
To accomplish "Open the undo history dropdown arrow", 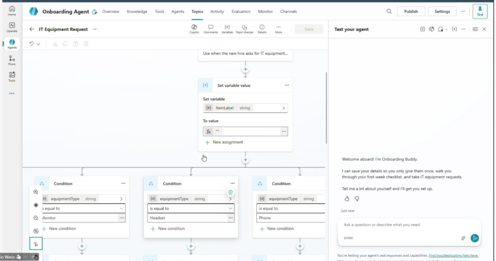I will (38, 44).
